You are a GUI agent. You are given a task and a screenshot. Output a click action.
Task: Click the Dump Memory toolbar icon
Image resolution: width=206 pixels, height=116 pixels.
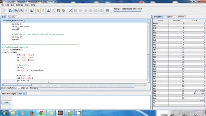click(x=26, y=11)
